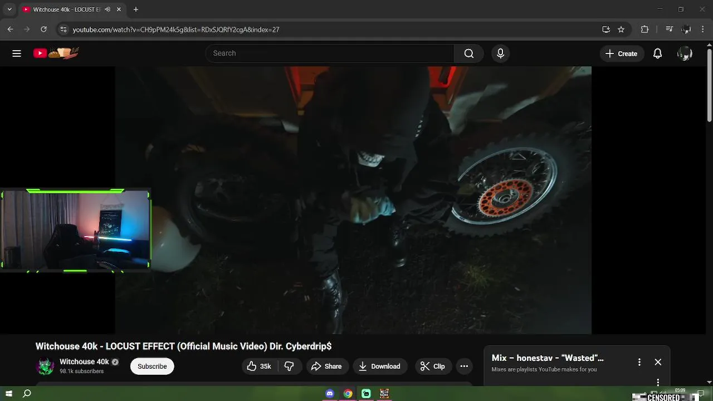Image resolution: width=713 pixels, height=401 pixels.
Task: Open the YouTube guide hamburger menu
Action: click(x=17, y=53)
